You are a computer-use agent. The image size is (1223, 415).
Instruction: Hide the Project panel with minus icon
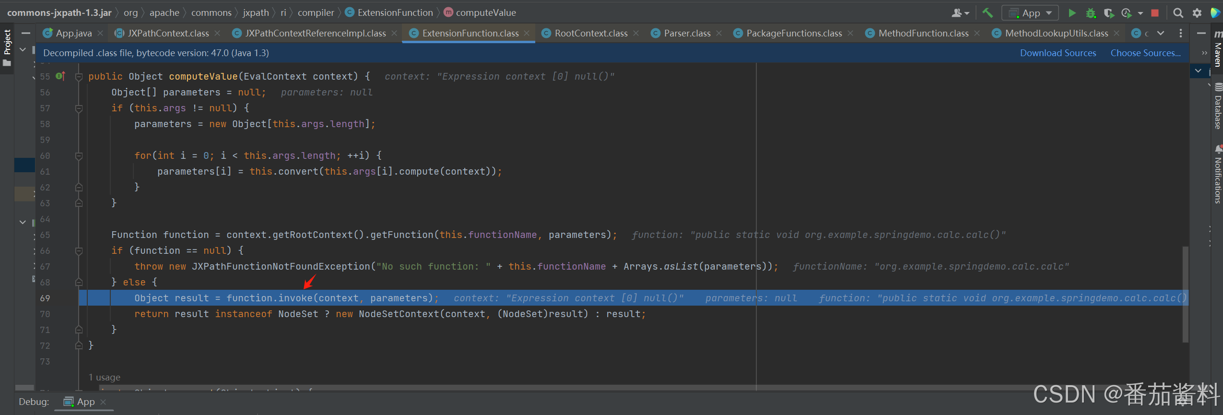tap(26, 33)
